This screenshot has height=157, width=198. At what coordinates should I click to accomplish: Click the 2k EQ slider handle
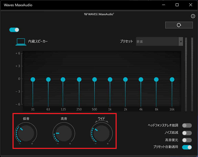125,80
